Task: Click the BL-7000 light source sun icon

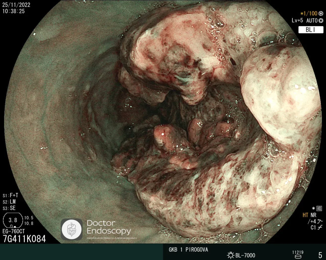Action: (x=230, y=255)
